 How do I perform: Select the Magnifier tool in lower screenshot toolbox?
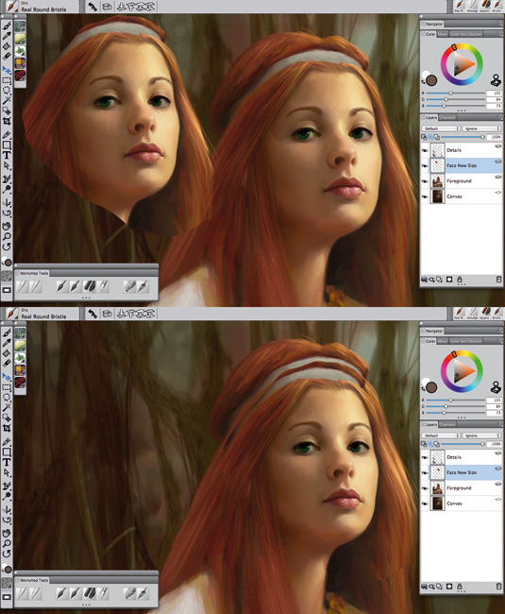pos(7,543)
